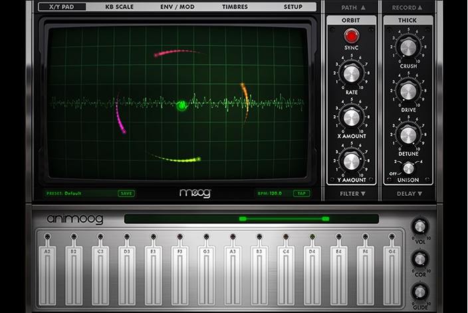This screenshot has width=468, height=313.
Task: Click the indicator light above D4 key
Action: point(312,236)
